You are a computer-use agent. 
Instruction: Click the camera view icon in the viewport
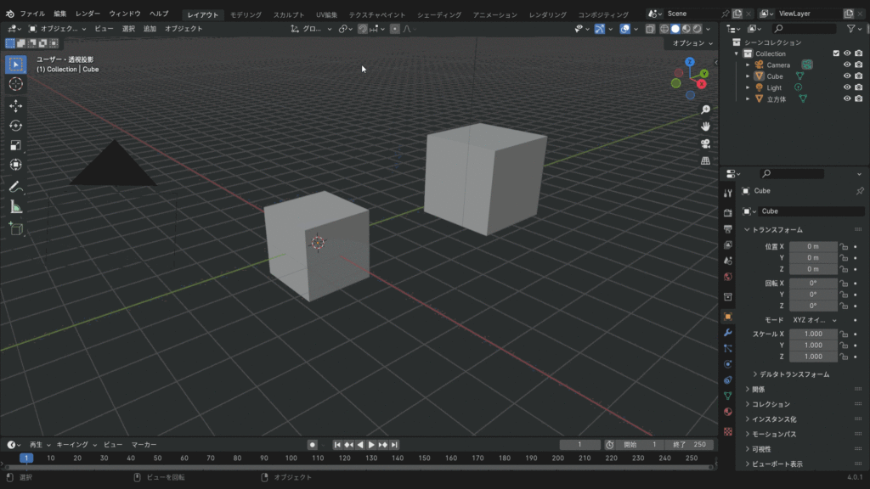(705, 143)
